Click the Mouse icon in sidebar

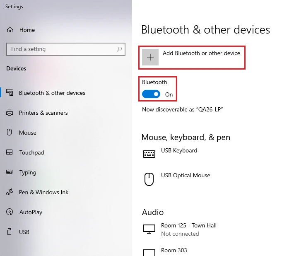click(10, 133)
